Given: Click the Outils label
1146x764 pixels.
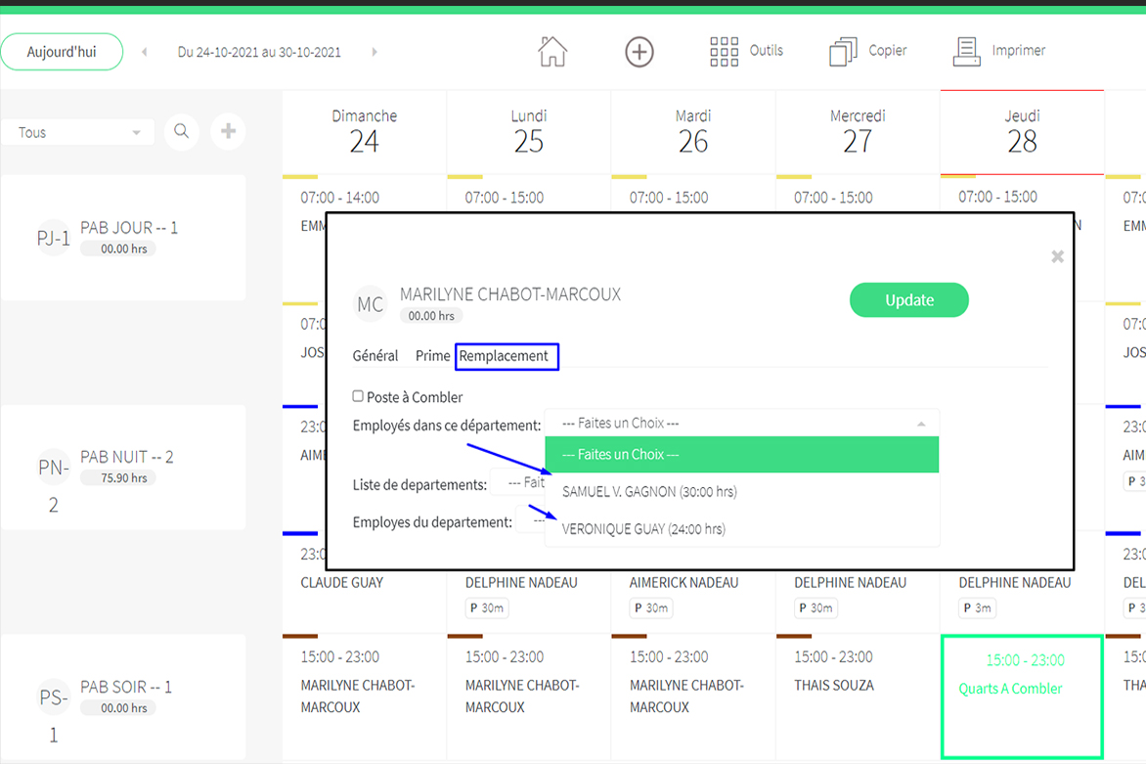Looking at the screenshot, I should click(766, 51).
